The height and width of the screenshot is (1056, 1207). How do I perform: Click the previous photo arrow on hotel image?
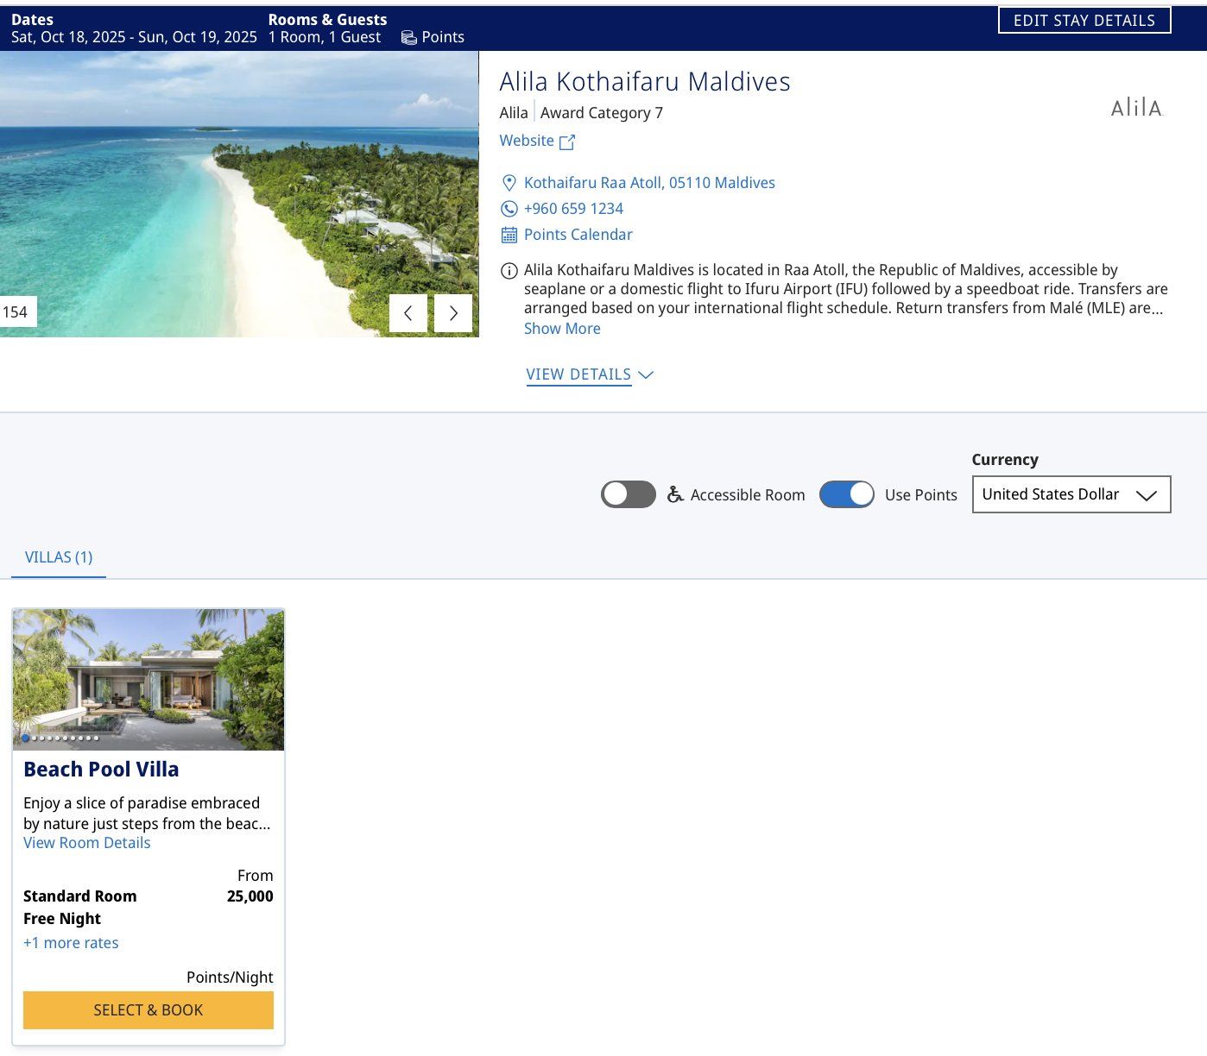[x=408, y=313]
